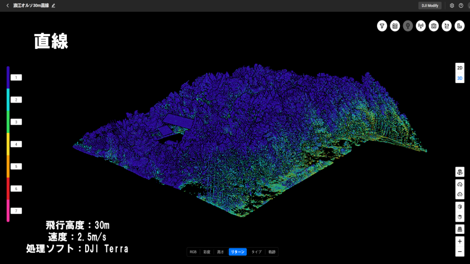Open the help question mark icon
The width and height of the screenshot is (470, 264).
tap(461, 6)
